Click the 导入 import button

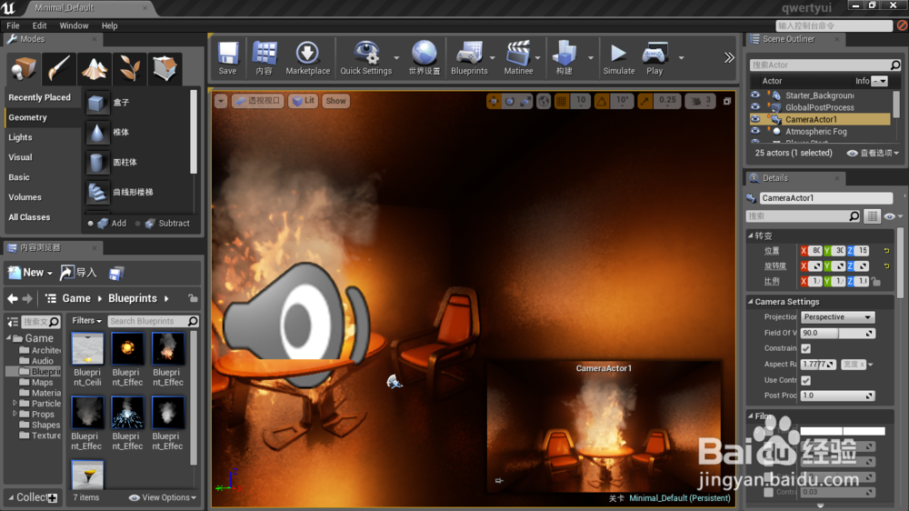pos(79,273)
